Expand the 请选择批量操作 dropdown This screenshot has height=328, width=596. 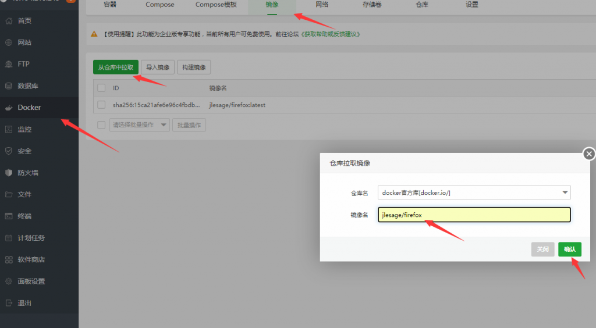tap(140, 125)
